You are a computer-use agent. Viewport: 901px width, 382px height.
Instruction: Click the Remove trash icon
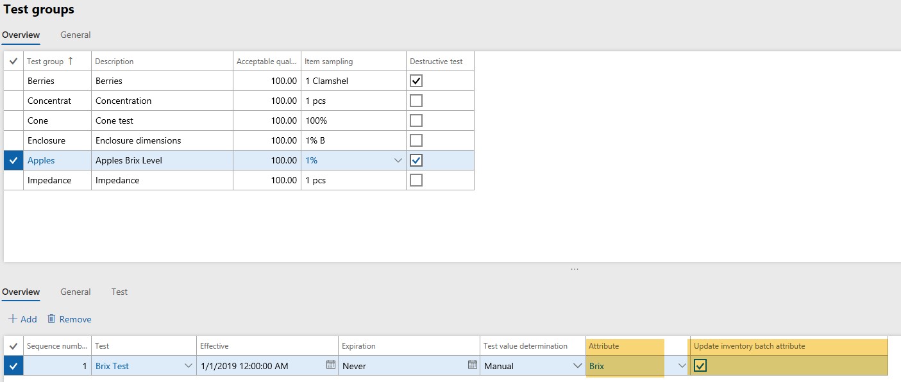[x=51, y=319]
